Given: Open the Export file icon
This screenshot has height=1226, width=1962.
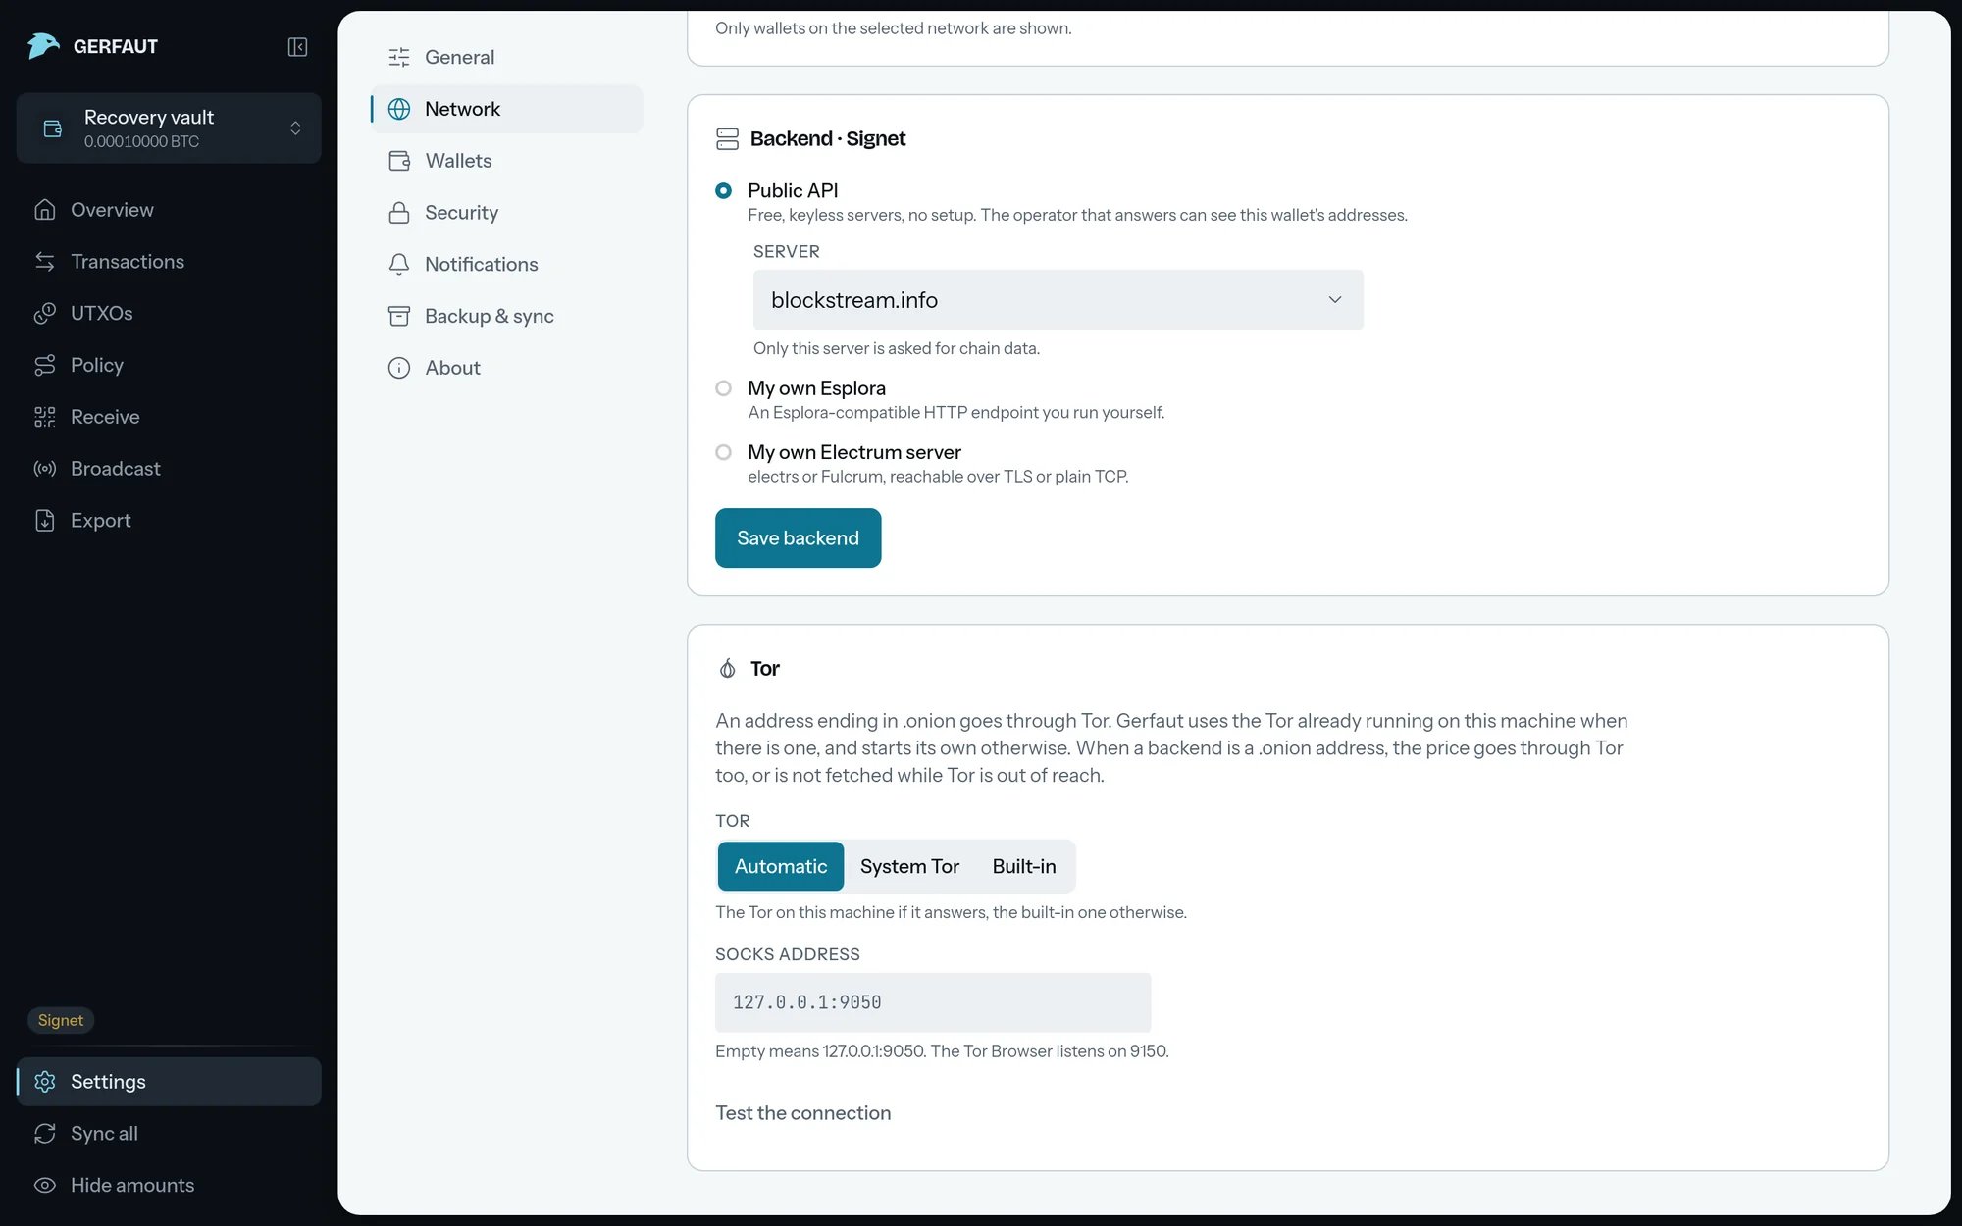Looking at the screenshot, I should tap(45, 521).
